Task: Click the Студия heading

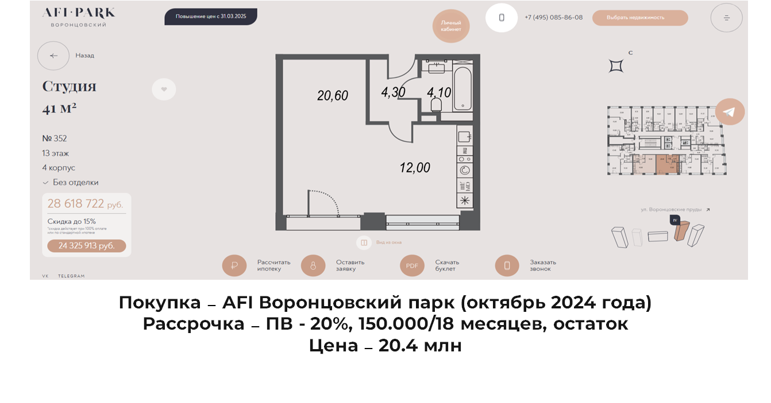Action: 69,87
